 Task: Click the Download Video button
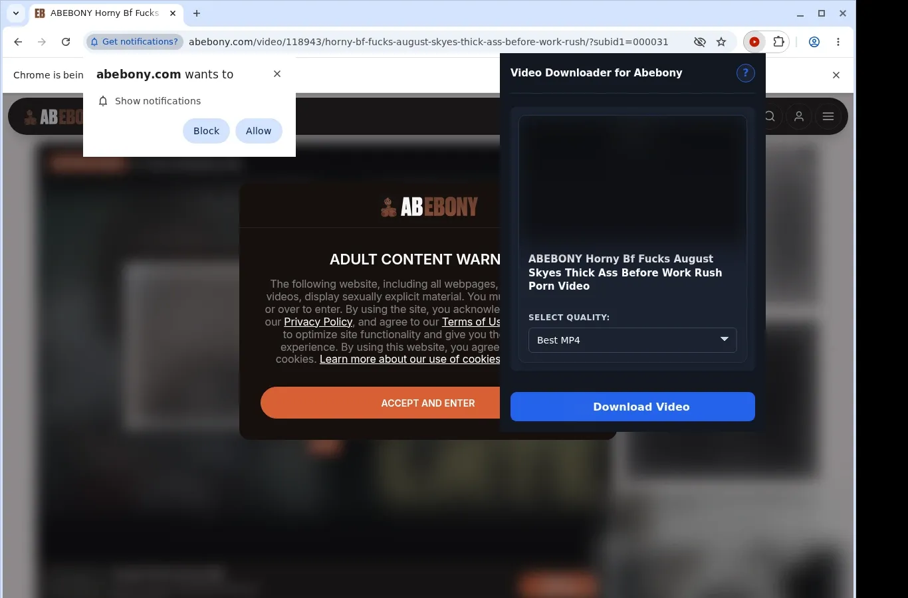pyautogui.click(x=633, y=407)
